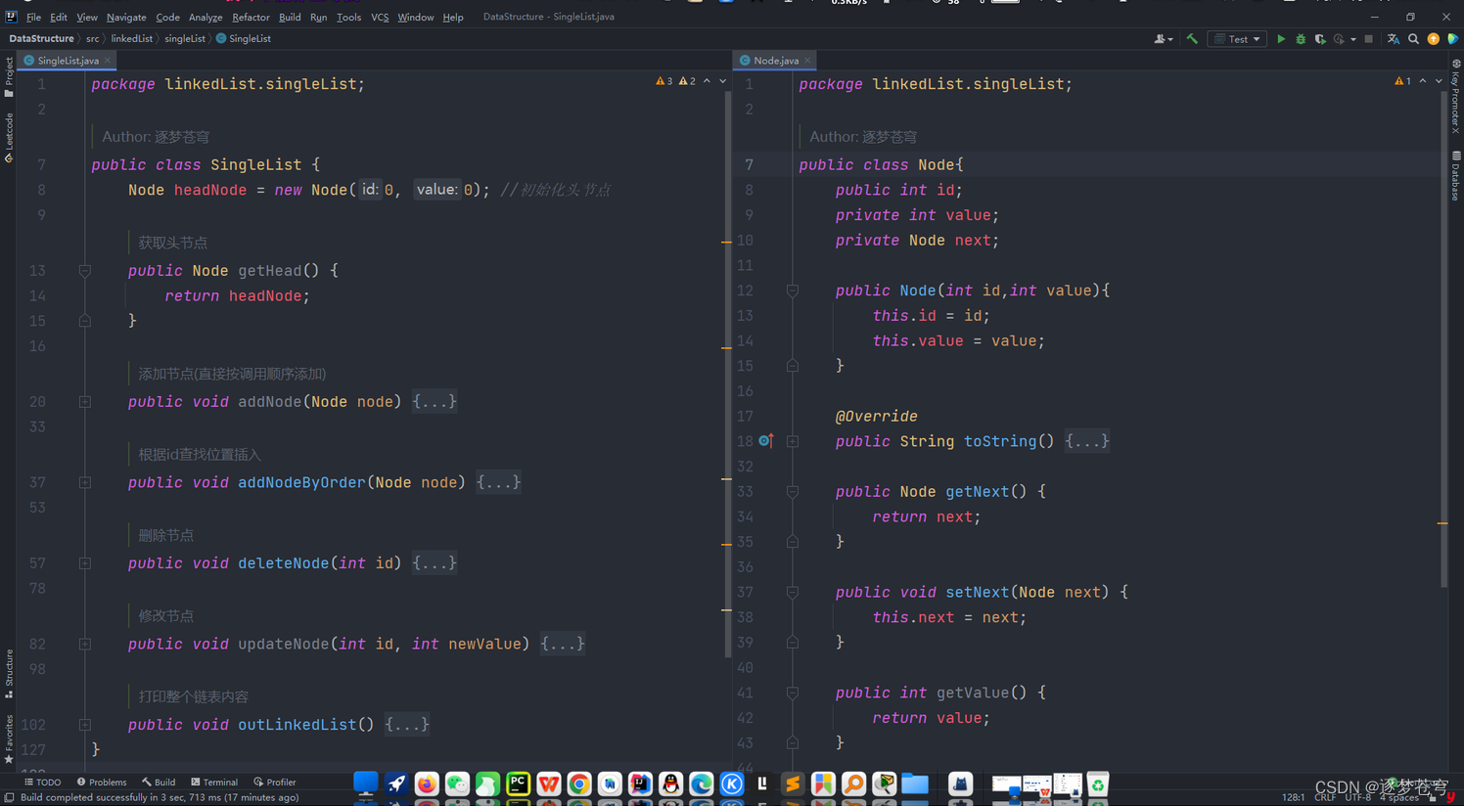Open WeChat from the dock
The height and width of the screenshot is (806, 1464).
(x=457, y=784)
